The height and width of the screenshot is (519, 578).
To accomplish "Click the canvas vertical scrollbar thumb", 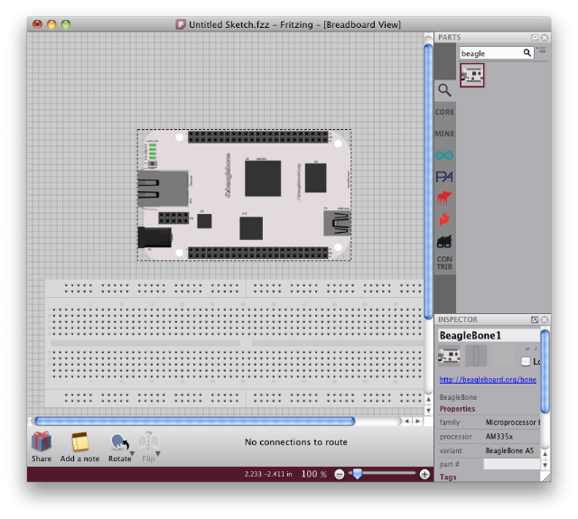I will [428, 181].
